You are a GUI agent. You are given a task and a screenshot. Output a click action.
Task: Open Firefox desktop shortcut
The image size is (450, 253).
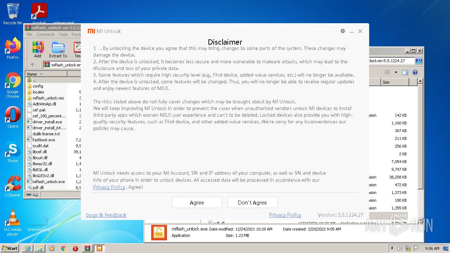point(13,48)
